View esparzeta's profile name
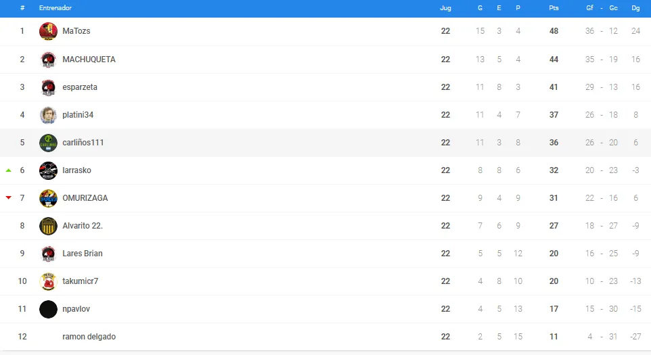The width and height of the screenshot is (651, 355). click(x=80, y=87)
